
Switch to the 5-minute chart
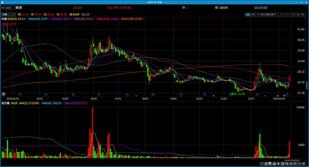[x=288, y=15]
